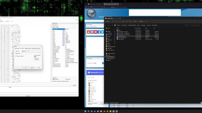Open the Windows Start menu
Screen dimensions: 202x113
[85, 111]
